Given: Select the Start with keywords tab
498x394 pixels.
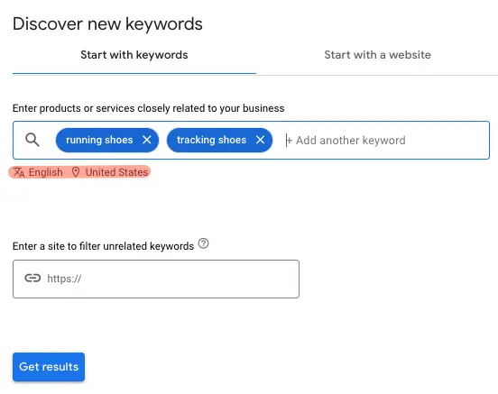Looking at the screenshot, I should tap(134, 55).
